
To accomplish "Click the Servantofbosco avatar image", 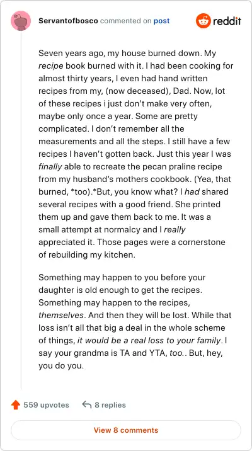I will point(21,21).
